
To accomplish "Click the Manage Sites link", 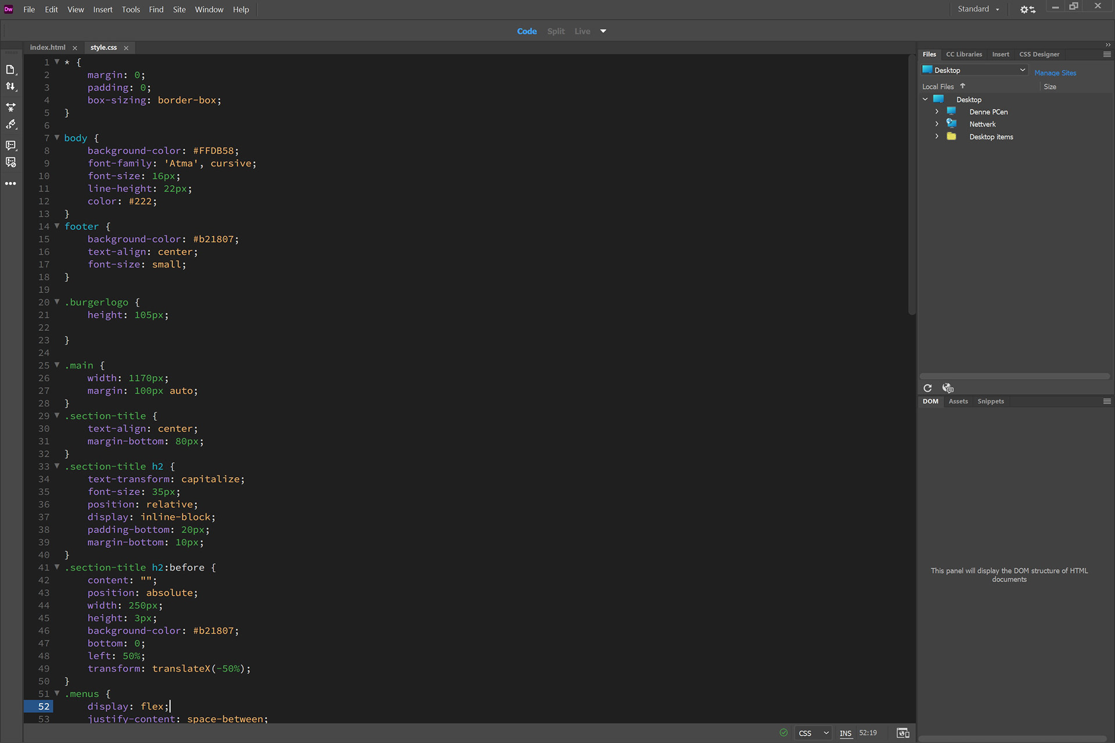I will pos(1055,73).
